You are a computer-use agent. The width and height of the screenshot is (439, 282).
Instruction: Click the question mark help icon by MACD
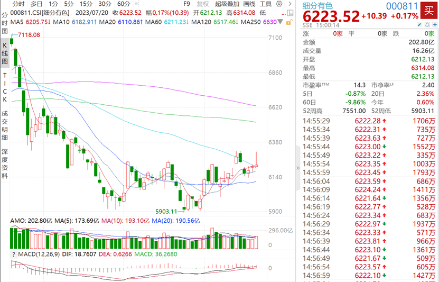[x=13, y=254]
